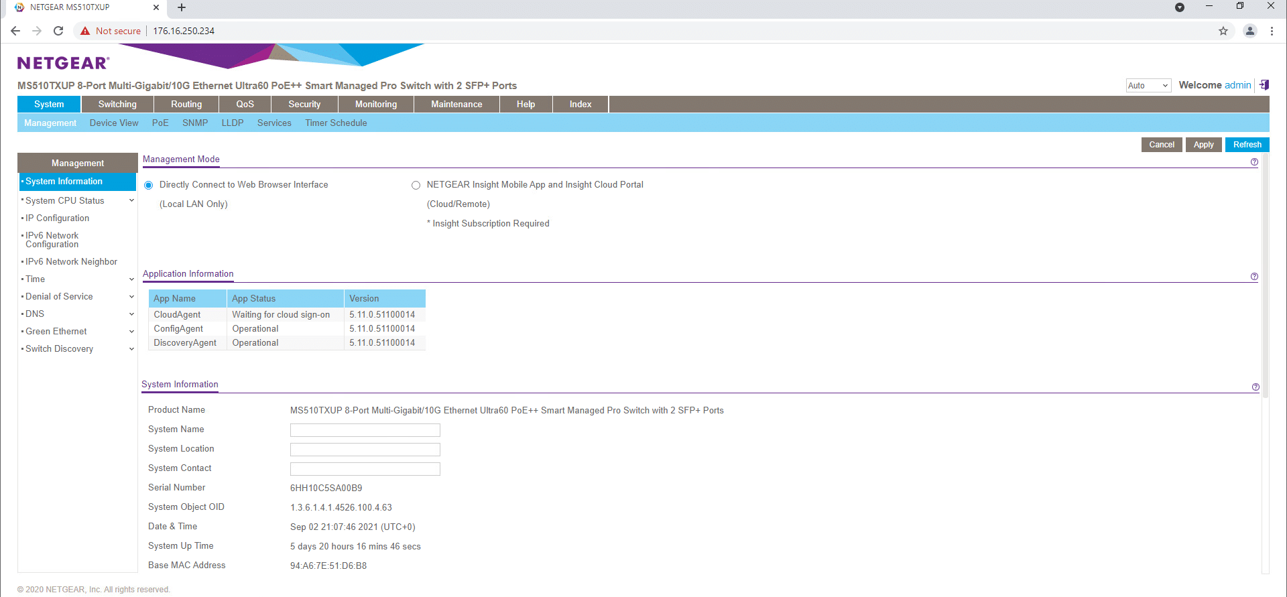Screen dimensions: 1287x597
Task: Click the ConfigAgent app name cell
Action: 188,329
